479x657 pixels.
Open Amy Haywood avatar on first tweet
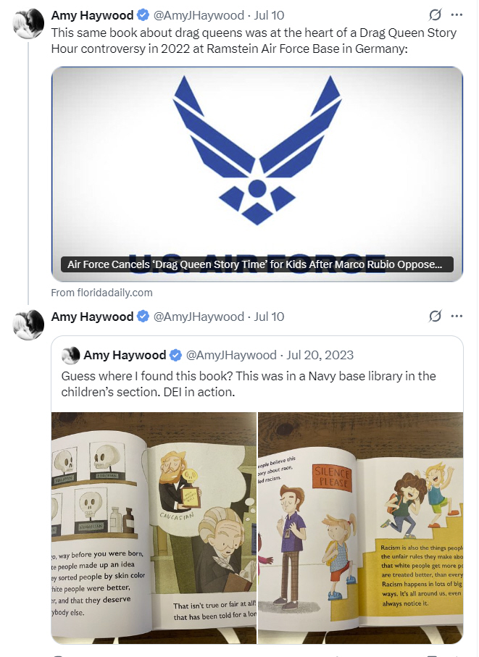[x=28, y=23]
